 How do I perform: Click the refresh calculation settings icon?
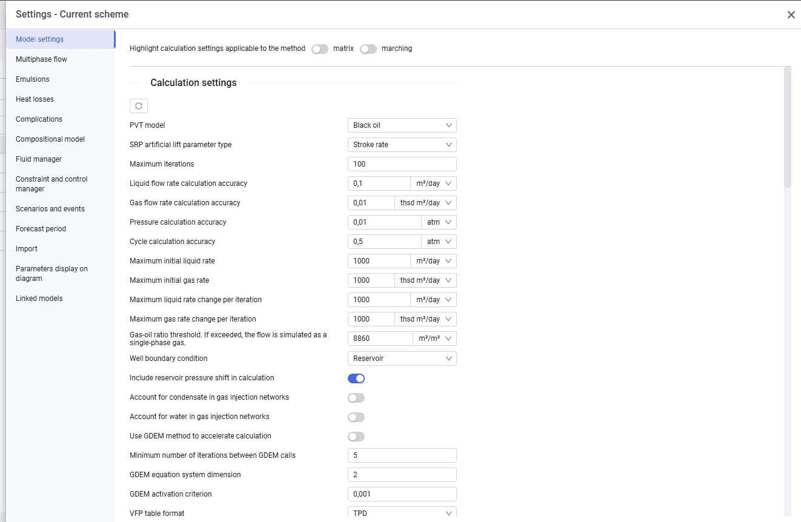tap(139, 106)
